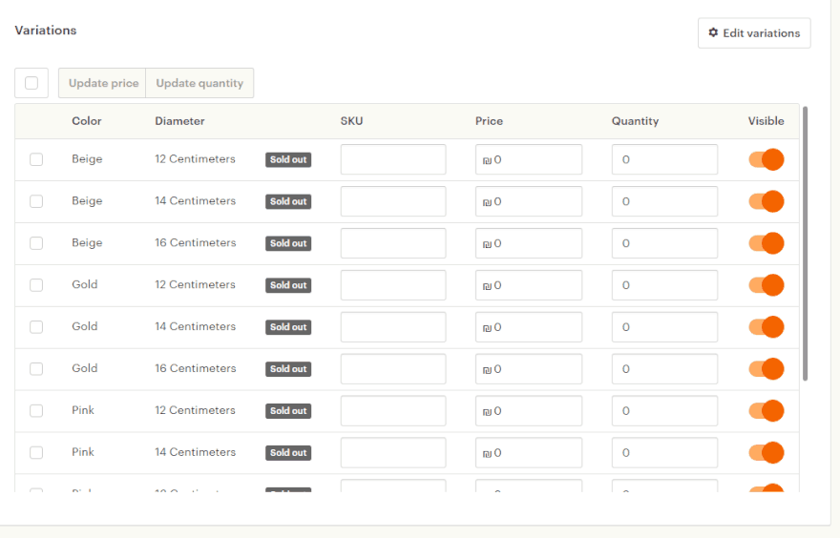The width and height of the screenshot is (840, 538).
Task: Toggle visibility for Beige 12 Centimeters
Action: (766, 159)
